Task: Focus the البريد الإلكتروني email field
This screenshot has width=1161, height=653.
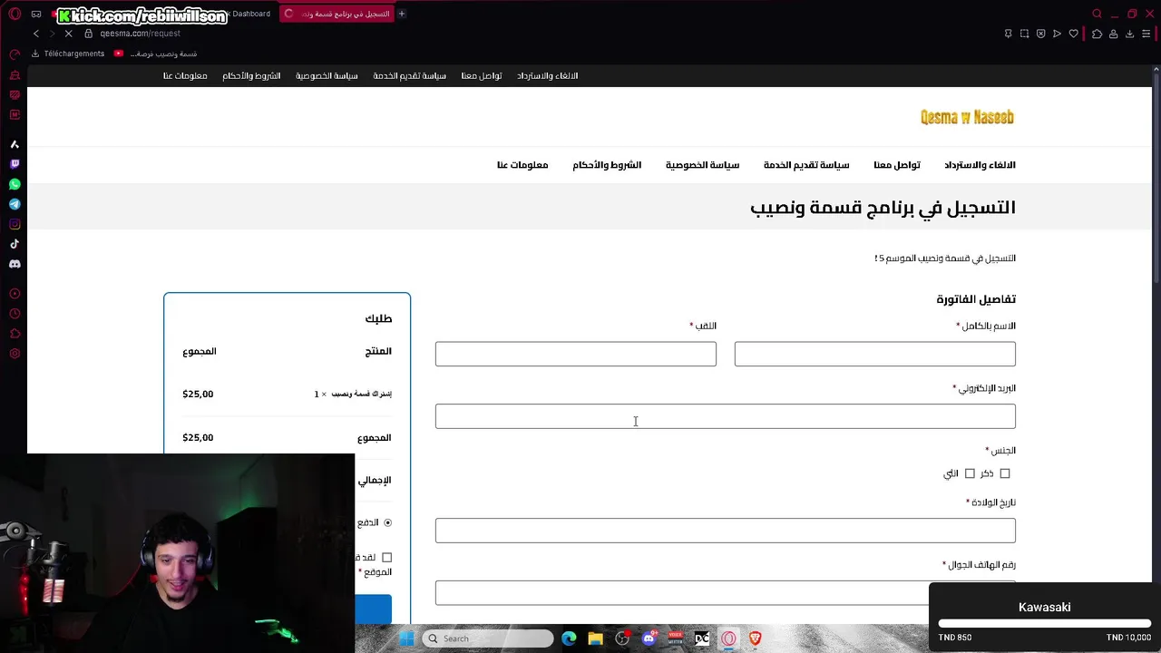Action: point(725,416)
